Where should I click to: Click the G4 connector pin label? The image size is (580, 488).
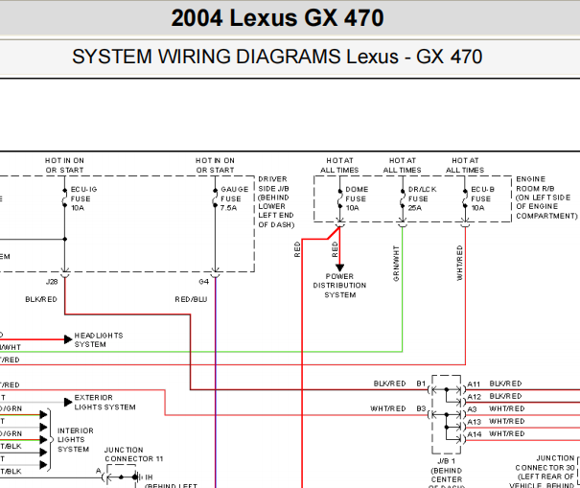(x=204, y=282)
